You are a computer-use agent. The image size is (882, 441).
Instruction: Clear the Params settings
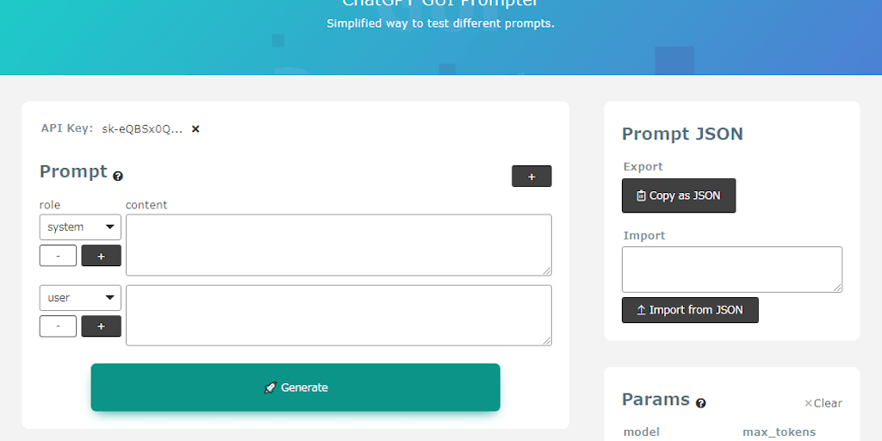823,403
